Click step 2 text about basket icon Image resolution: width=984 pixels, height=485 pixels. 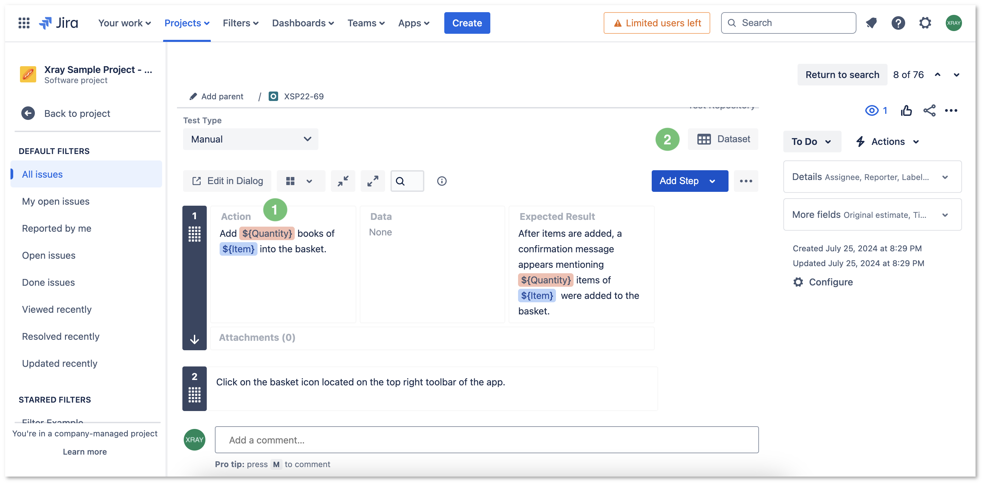pos(361,382)
